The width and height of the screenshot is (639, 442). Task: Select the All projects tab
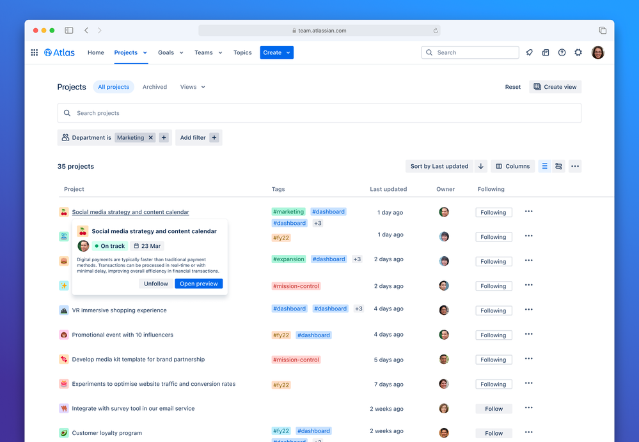point(114,87)
